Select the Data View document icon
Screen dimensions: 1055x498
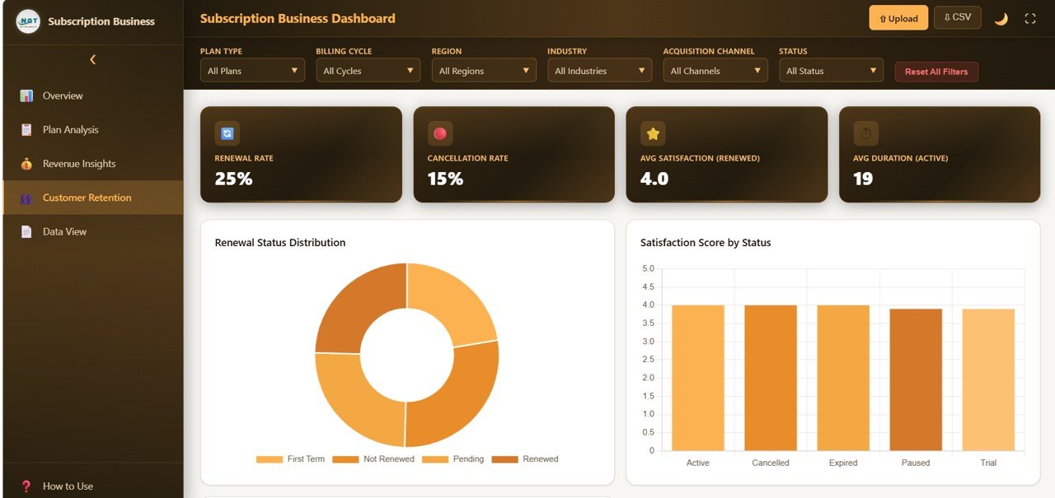click(26, 231)
